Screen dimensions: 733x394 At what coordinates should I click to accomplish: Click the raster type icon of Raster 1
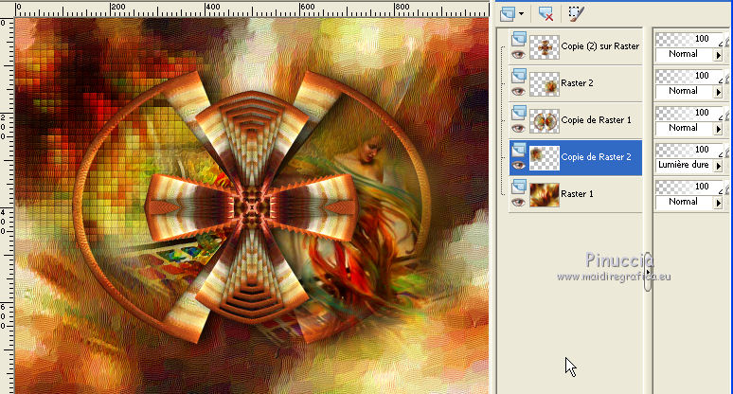pos(518,186)
